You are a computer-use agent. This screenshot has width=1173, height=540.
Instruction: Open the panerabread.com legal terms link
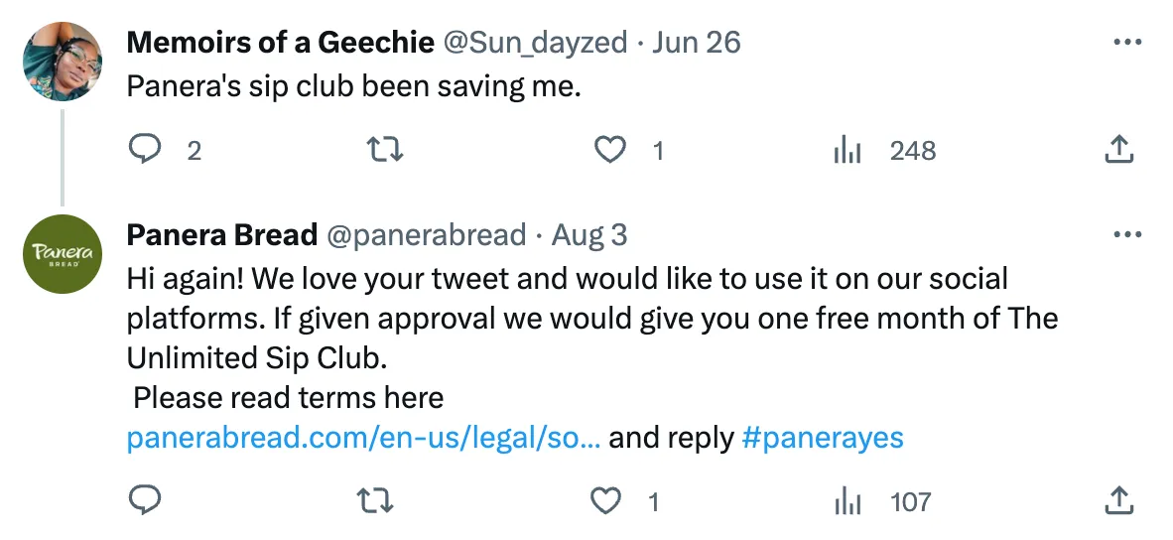coord(363,438)
